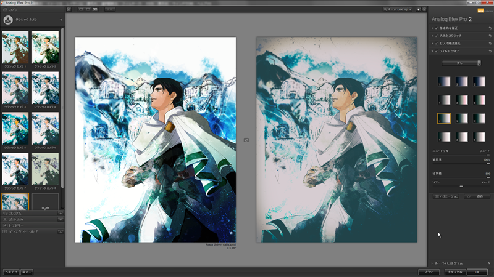Uncheck the 基本的な補正 checkbox
This screenshot has width=494, height=277.
(437, 28)
